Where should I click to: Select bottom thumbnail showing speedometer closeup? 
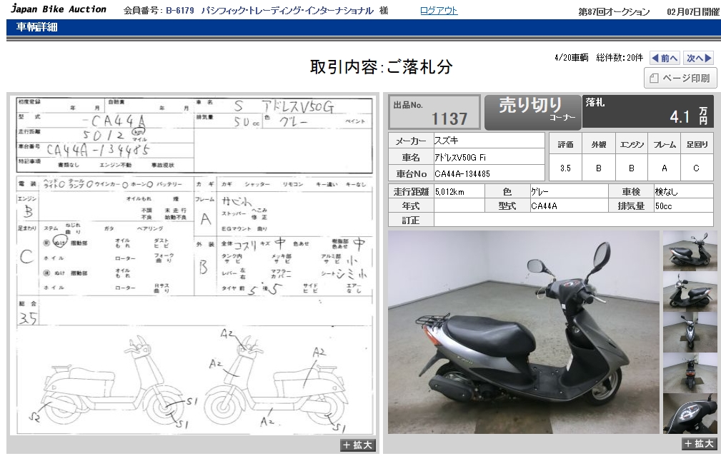pyautogui.click(x=690, y=414)
